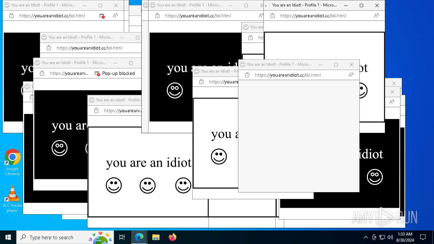The width and height of the screenshot is (434, 244).
Task: Click the smiley favicon in the top-left window title
Action: (x=6, y=5)
